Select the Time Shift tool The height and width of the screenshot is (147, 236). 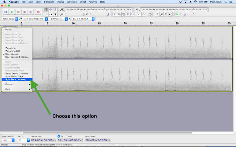pos(51,14)
